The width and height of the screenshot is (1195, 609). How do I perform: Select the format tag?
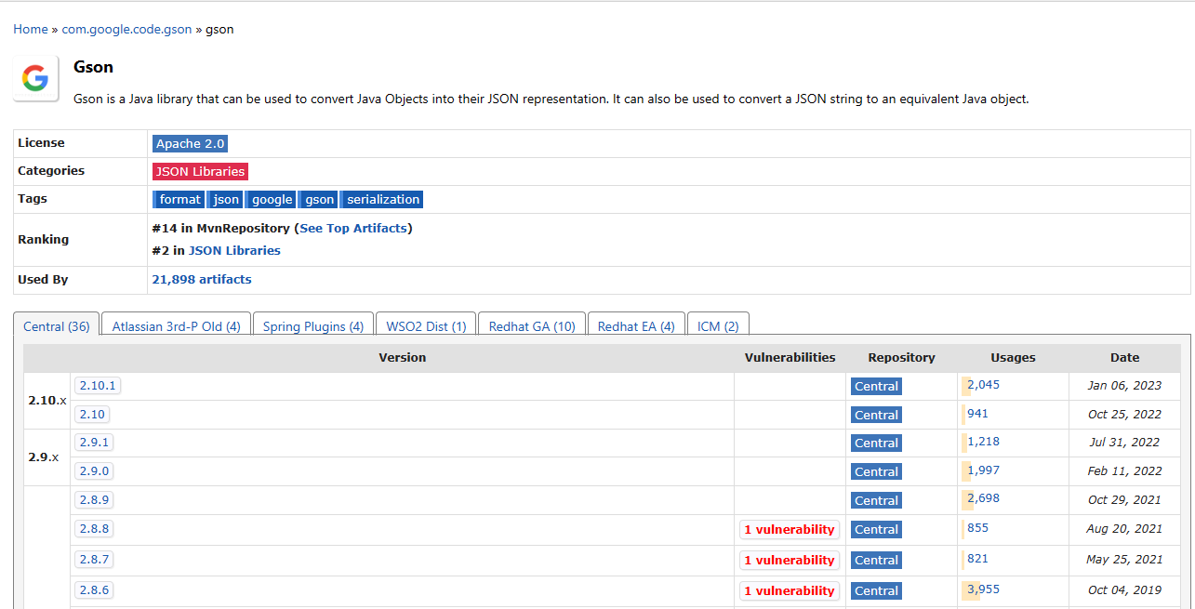[179, 199]
